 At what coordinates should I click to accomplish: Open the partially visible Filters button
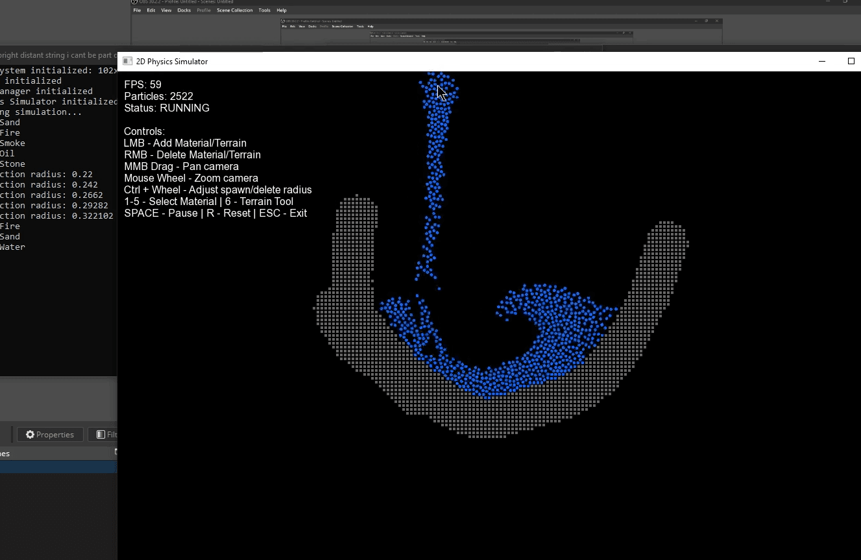(105, 434)
